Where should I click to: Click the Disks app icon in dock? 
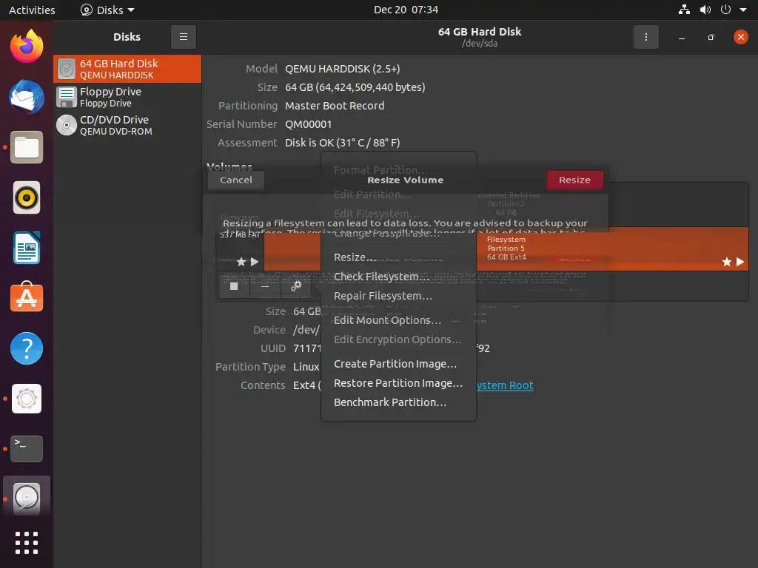27,498
